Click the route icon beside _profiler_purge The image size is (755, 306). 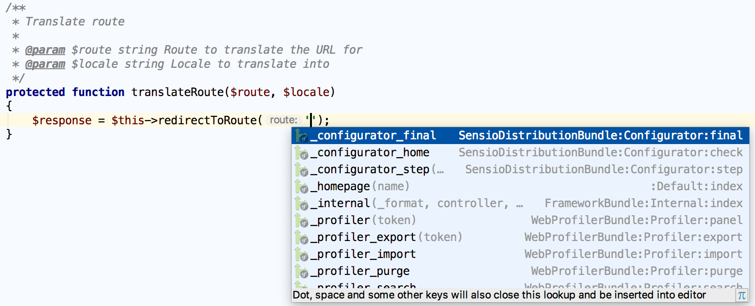click(302, 271)
